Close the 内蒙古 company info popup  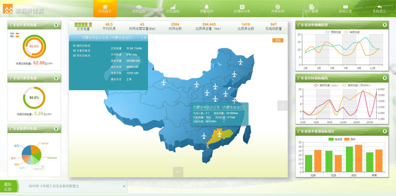point(145,38)
